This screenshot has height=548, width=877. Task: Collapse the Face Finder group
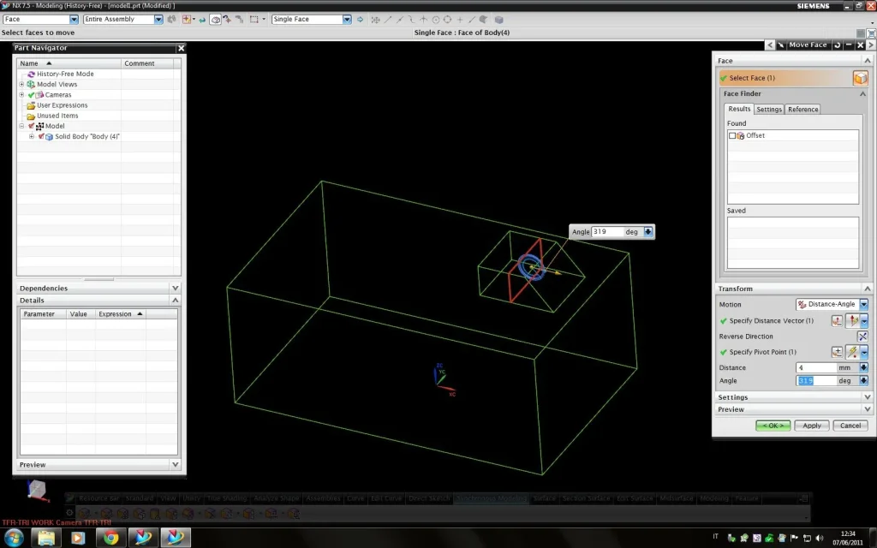(862, 93)
